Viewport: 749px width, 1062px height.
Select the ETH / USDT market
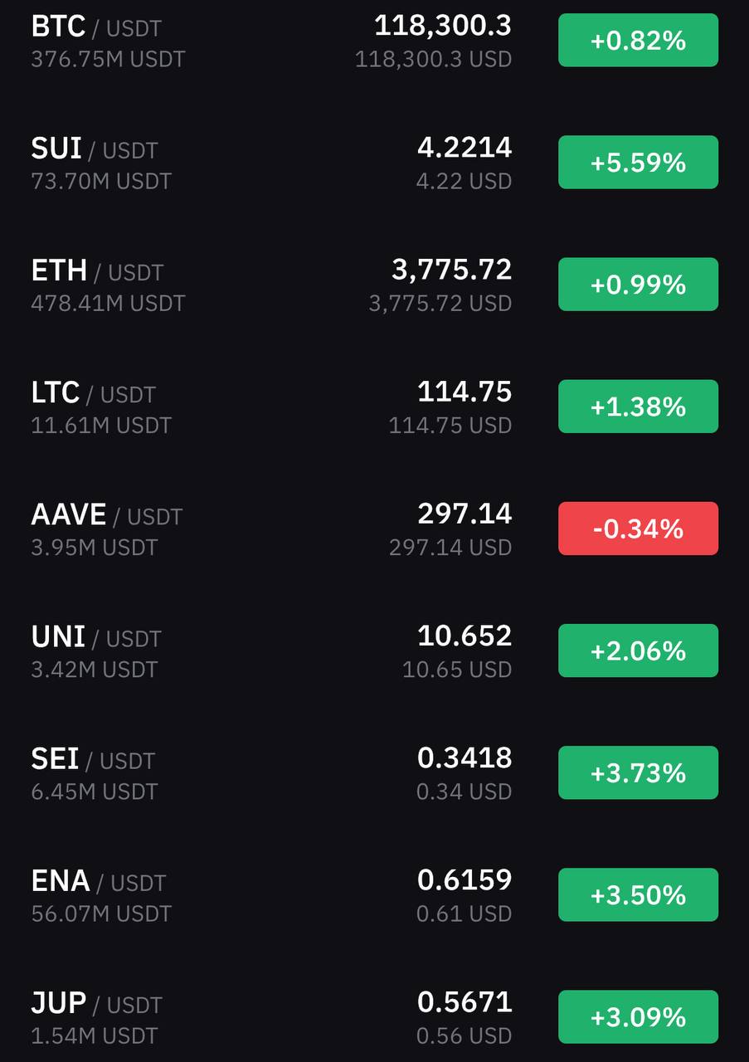(x=374, y=285)
